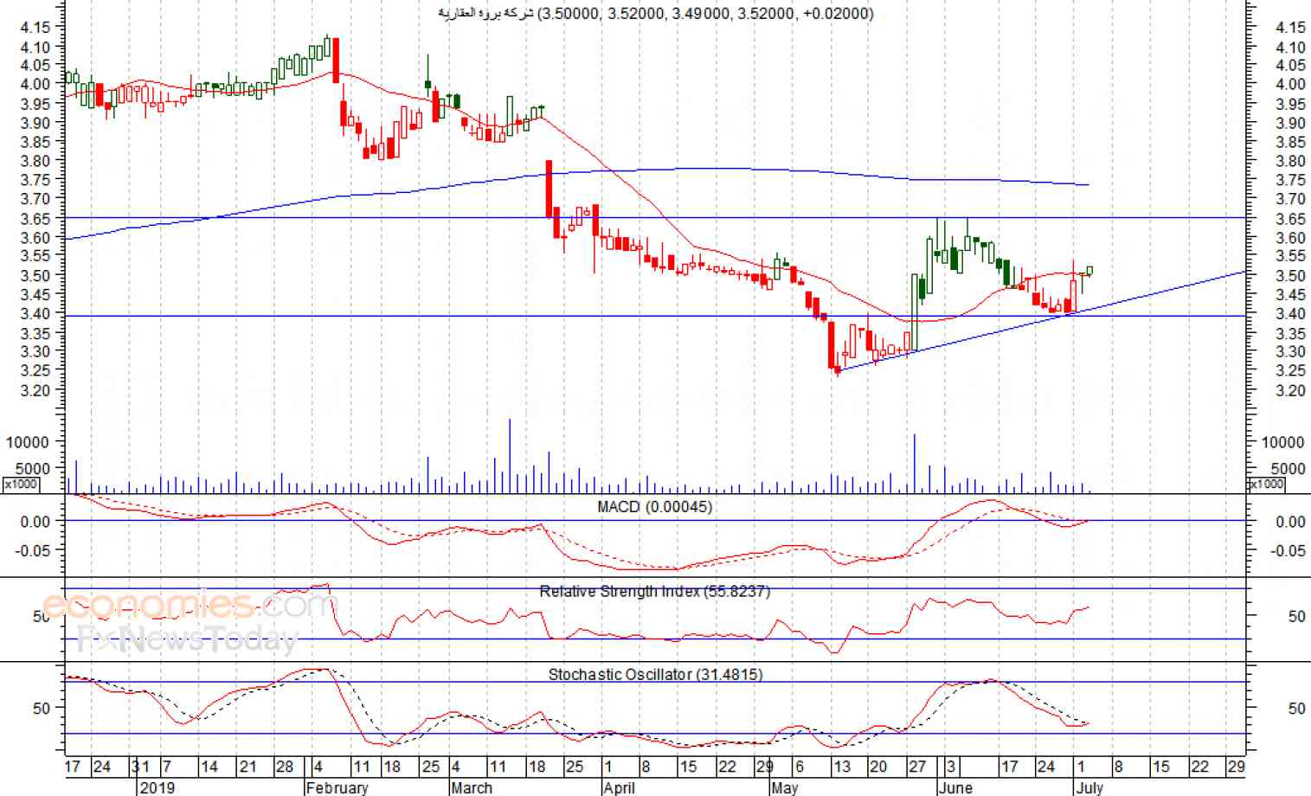This screenshot has height=796, width=1311.
Task: Click the x1000 multiplier box on left
Action: click(x=21, y=485)
